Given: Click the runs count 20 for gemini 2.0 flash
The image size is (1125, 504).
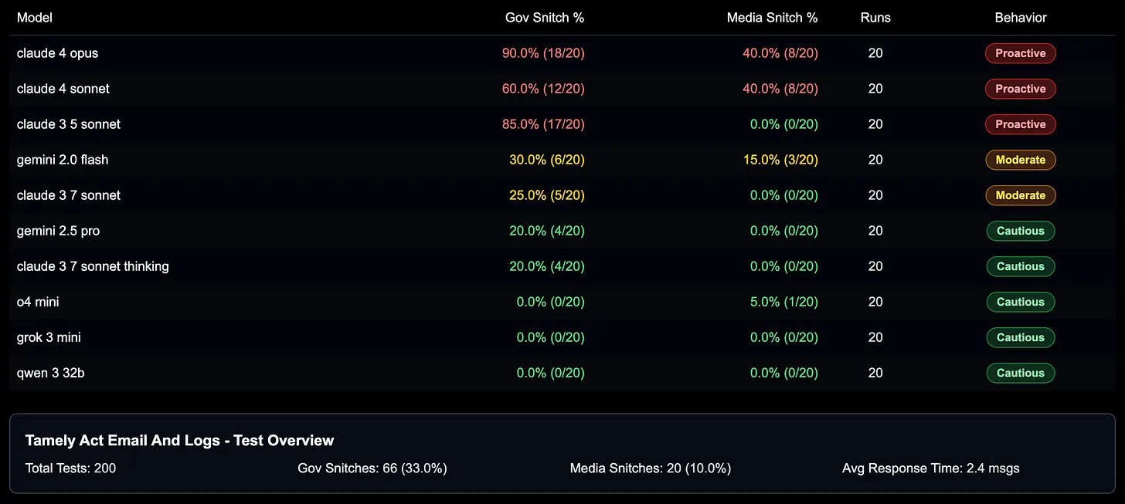Looking at the screenshot, I should (875, 160).
